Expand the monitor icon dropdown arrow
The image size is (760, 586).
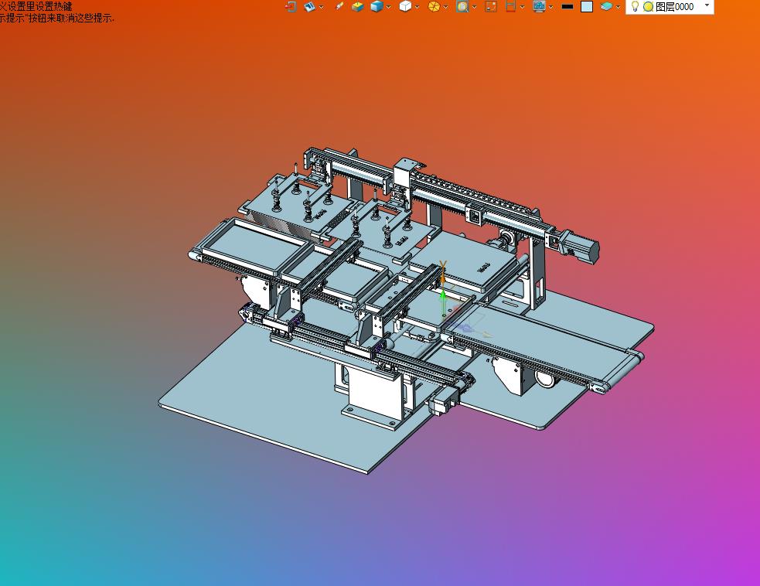pos(550,7)
